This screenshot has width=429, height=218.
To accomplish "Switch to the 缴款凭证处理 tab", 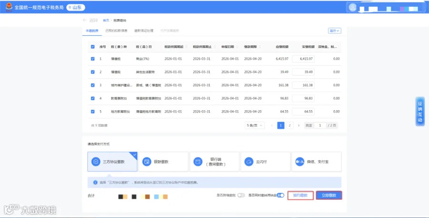I will pyautogui.click(x=143, y=31).
